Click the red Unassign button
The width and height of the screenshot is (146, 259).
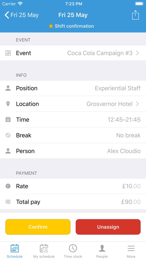tap(108, 227)
